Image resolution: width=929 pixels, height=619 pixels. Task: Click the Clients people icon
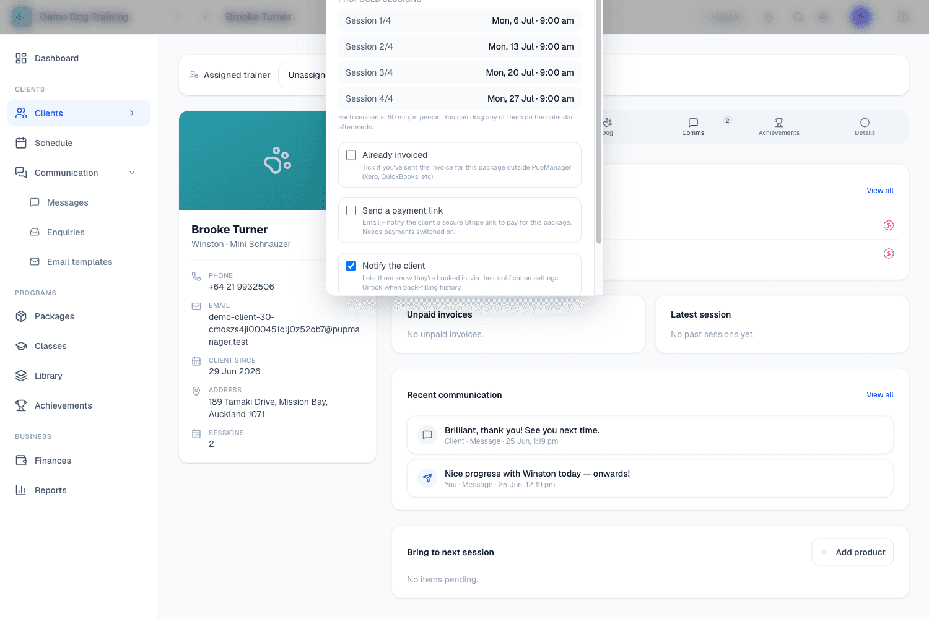21,113
